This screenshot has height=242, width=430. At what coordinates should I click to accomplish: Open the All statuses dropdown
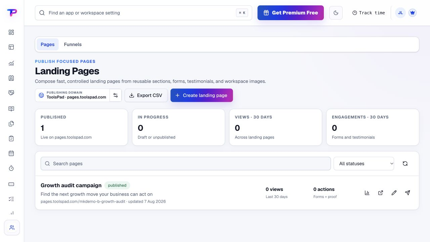click(x=364, y=164)
